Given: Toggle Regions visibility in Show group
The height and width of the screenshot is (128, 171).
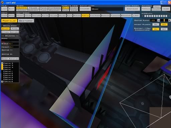Looking at the screenshot, I should [22, 10].
